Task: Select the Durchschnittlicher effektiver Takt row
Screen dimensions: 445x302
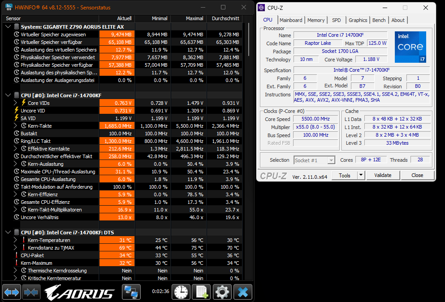Action: click(123, 156)
